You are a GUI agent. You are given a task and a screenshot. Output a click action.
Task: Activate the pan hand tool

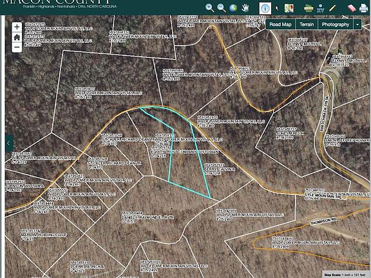[x=245, y=8]
